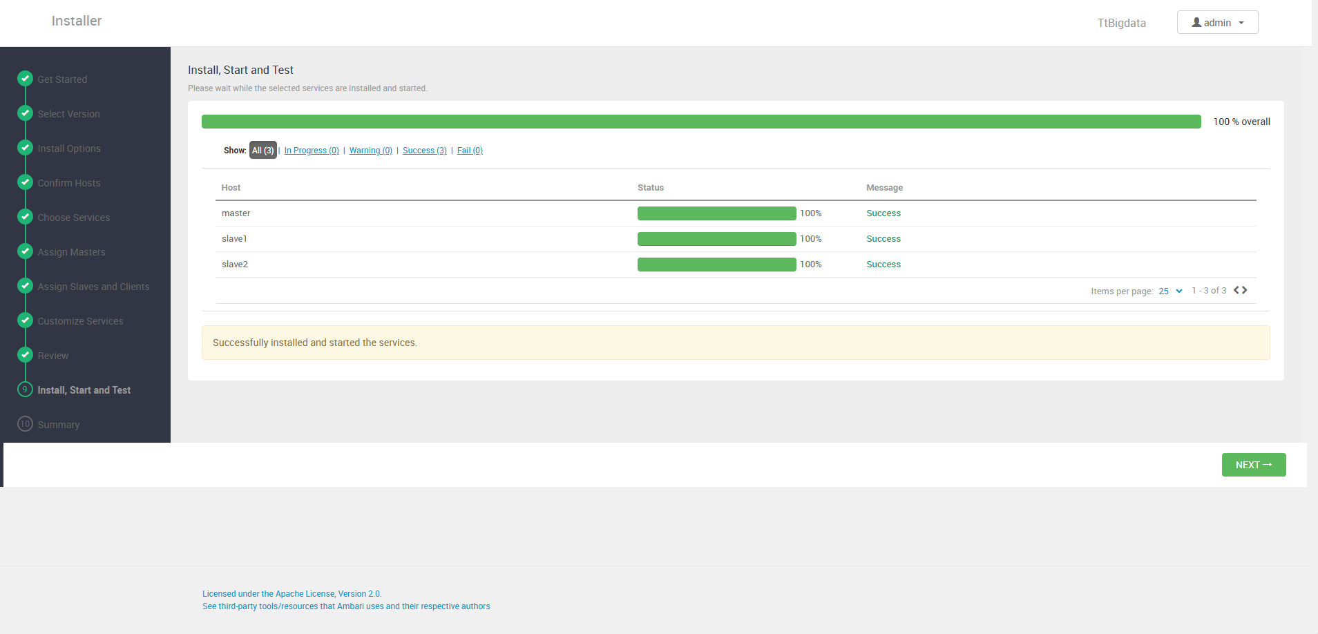Click the admin user avatar icon
This screenshot has width=1318, height=634.
click(1196, 22)
